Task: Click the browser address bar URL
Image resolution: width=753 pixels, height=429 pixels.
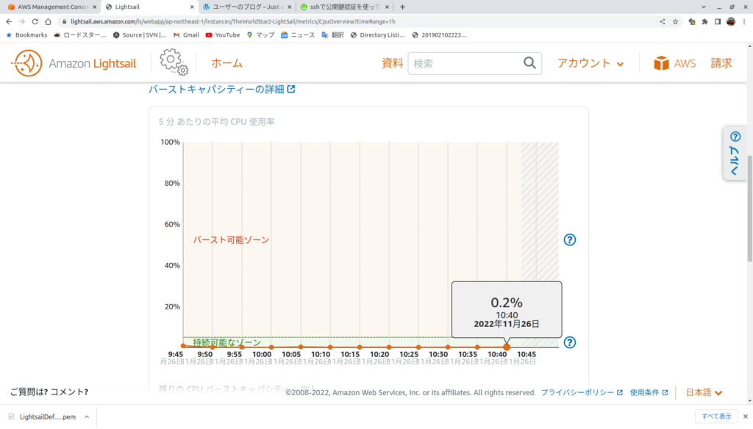Action: click(x=233, y=21)
